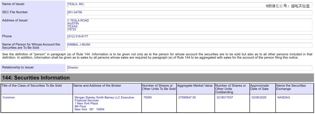Screen dimensions: 315x114
Task: Select the SEC File Number field 001-34756
Action: click(190, 13)
